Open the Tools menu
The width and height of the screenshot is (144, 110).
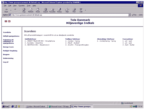(x=29, y=6)
